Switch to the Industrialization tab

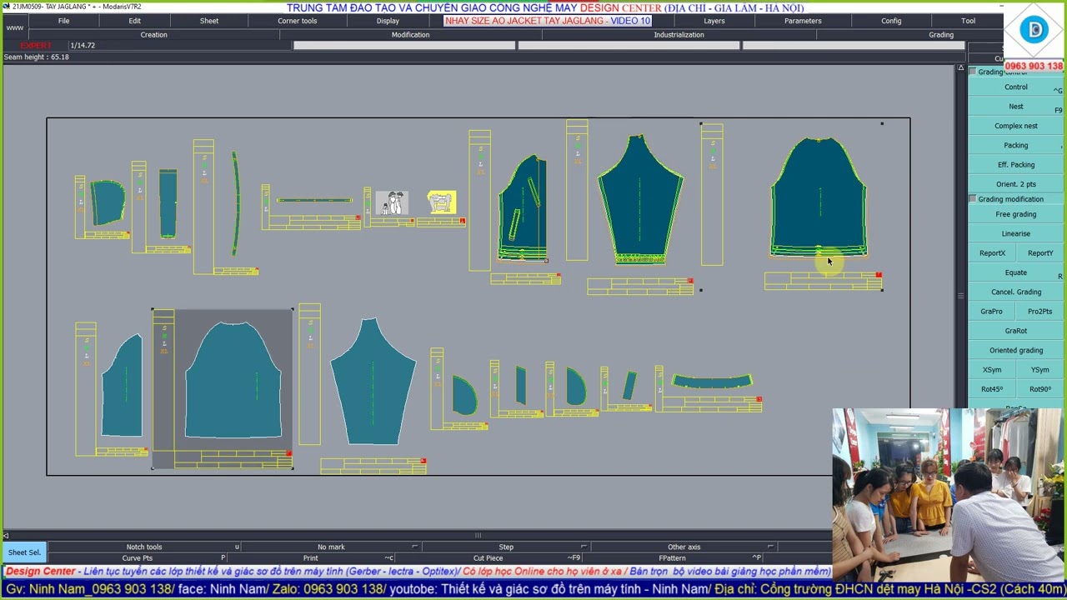[679, 35]
